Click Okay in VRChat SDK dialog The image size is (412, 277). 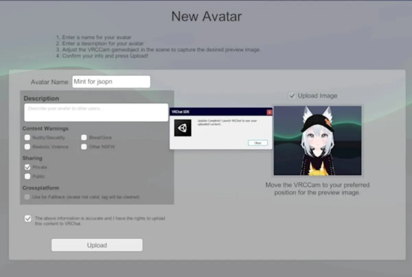pyautogui.click(x=258, y=143)
